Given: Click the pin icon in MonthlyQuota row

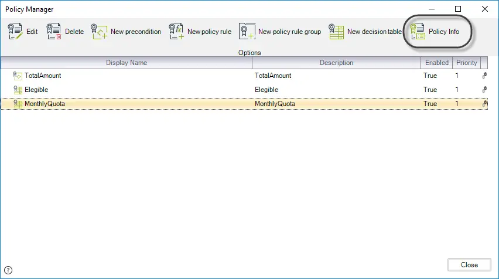Looking at the screenshot, I should click(x=484, y=104).
